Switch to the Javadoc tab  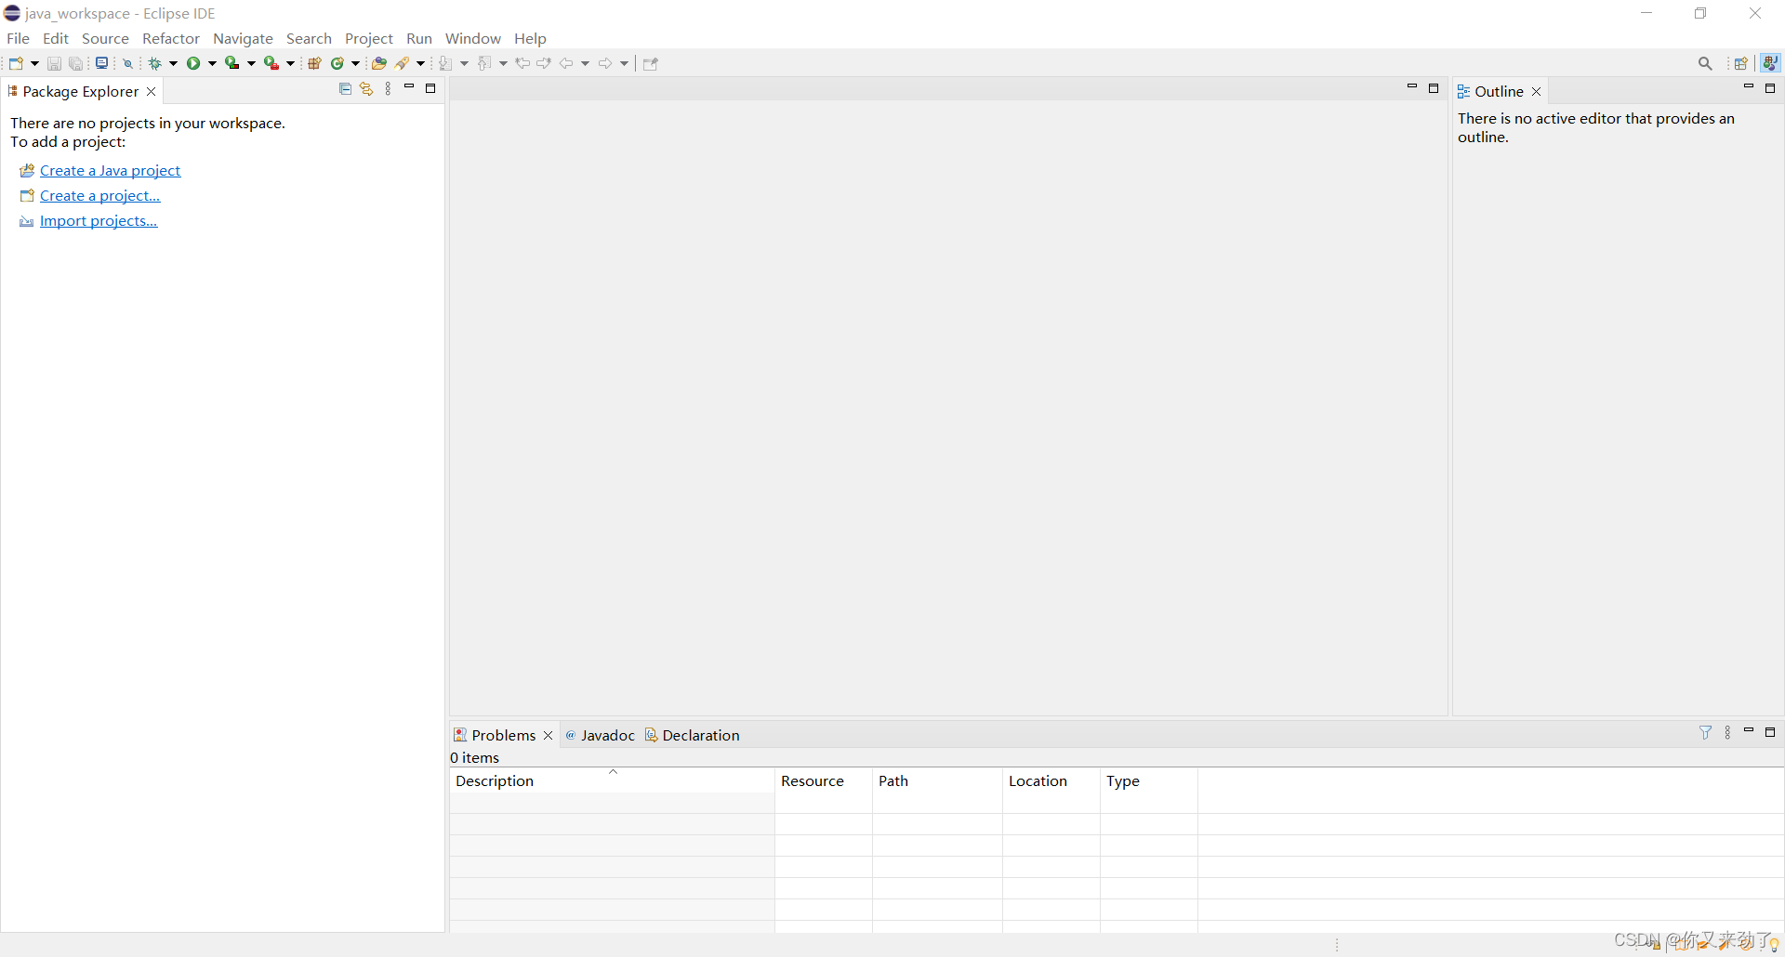coord(600,735)
